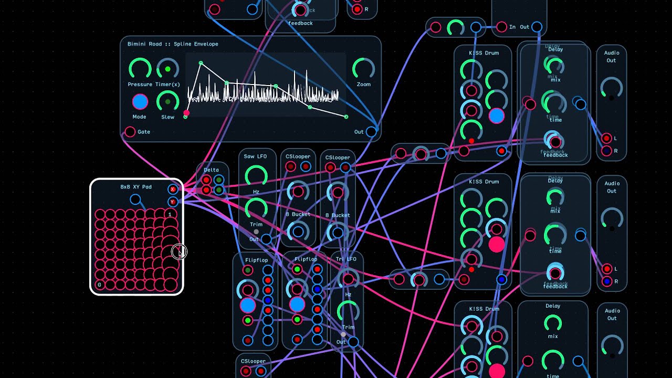Toggle blue button on top K!SS Drum
The image size is (672, 378).
tap(496, 116)
